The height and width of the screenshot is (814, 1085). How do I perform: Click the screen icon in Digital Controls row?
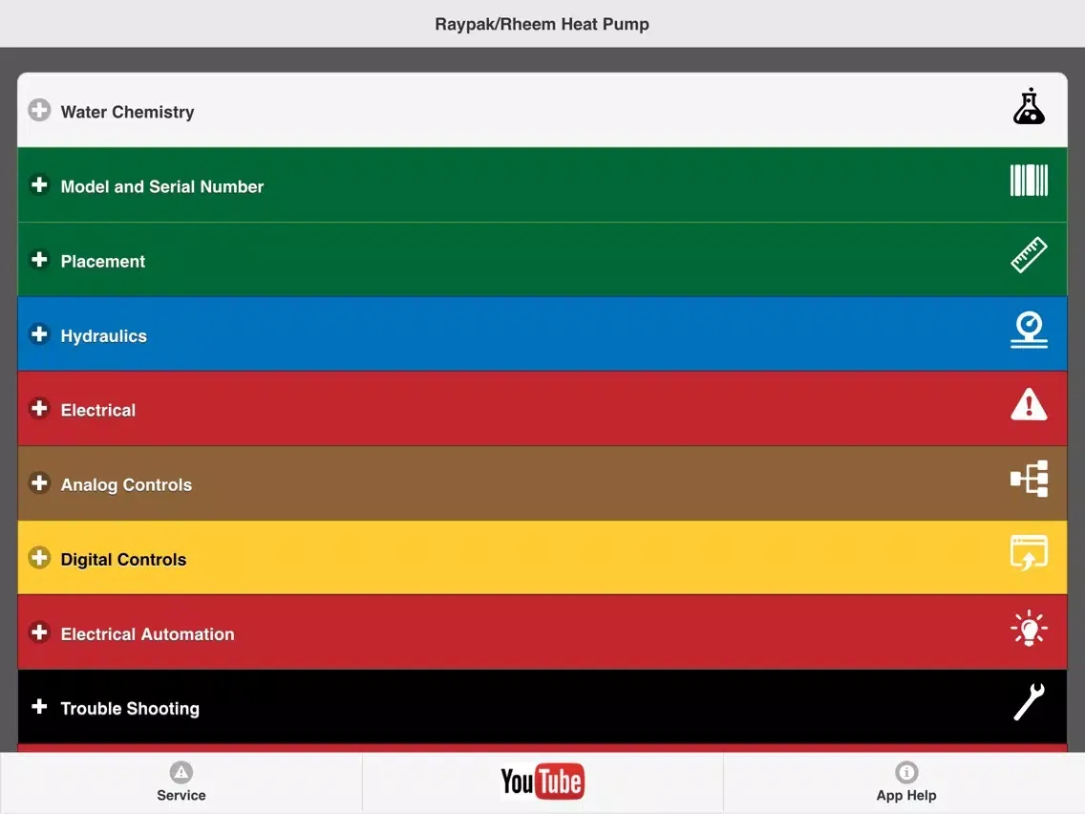1029,553
